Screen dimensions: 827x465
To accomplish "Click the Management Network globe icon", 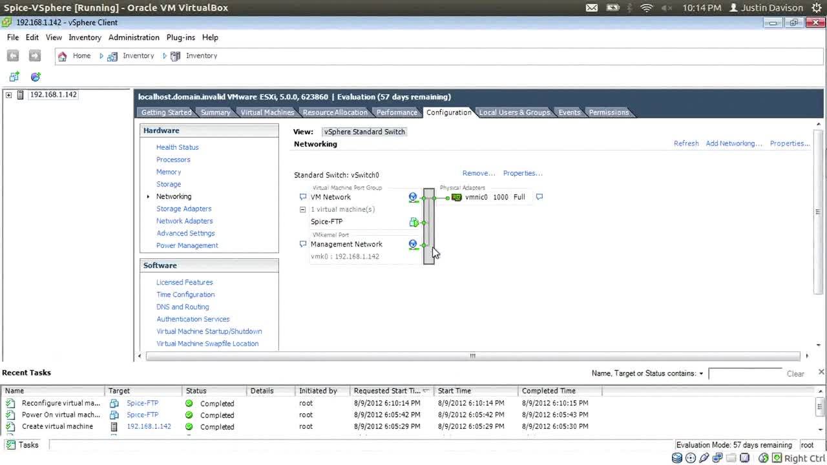I will point(413,245).
